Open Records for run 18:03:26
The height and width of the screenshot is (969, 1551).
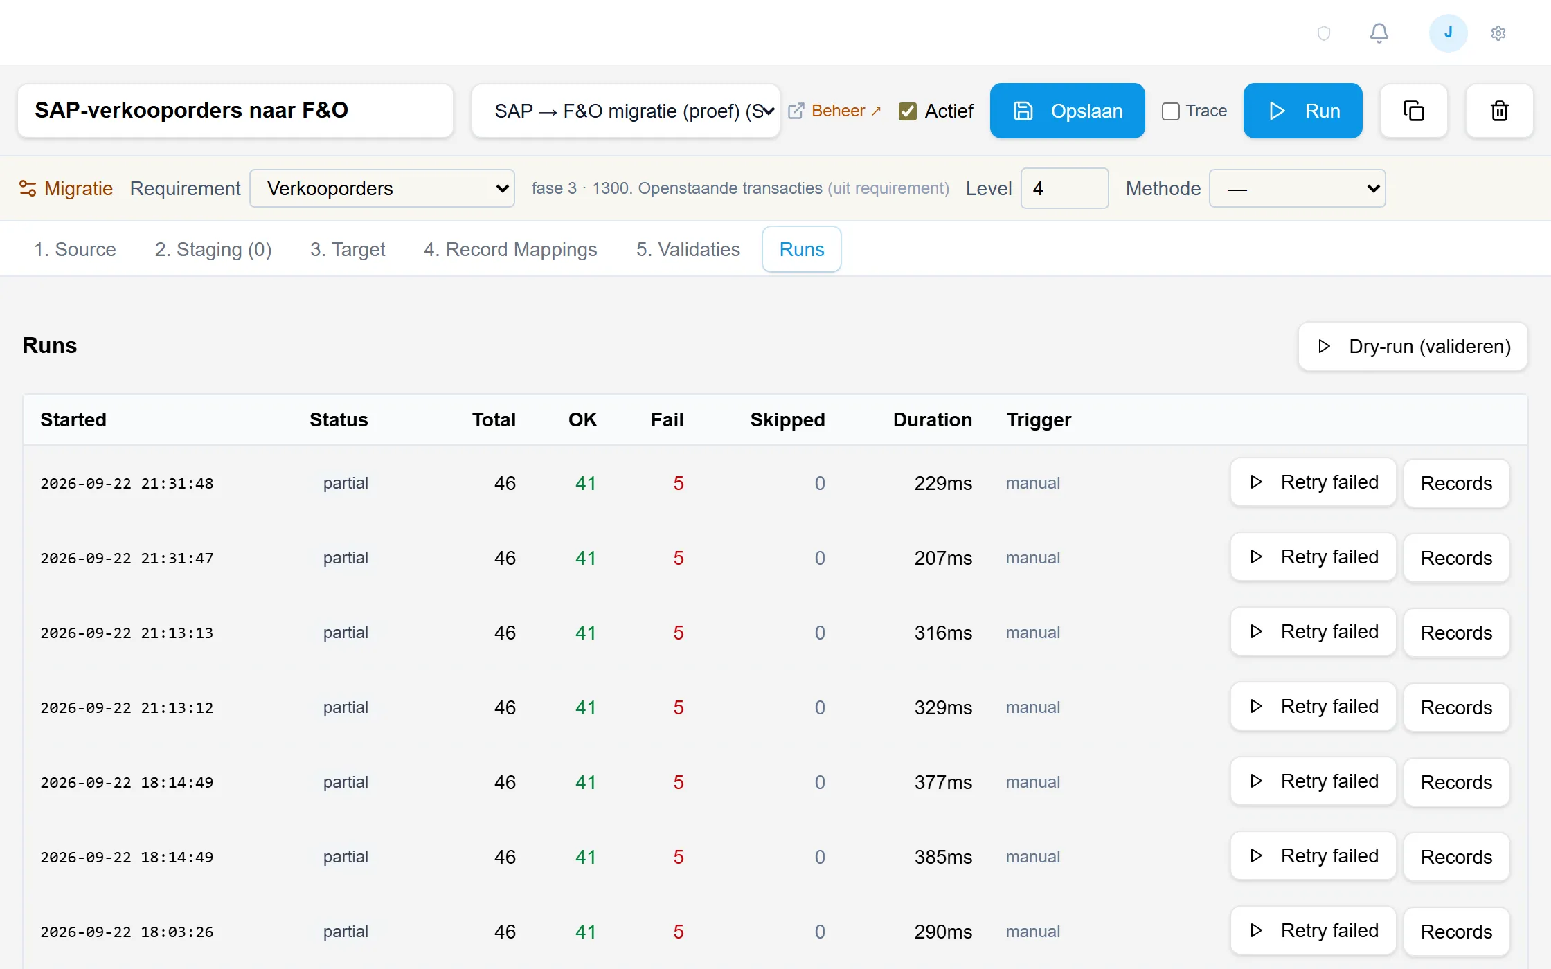pyautogui.click(x=1456, y=932)
